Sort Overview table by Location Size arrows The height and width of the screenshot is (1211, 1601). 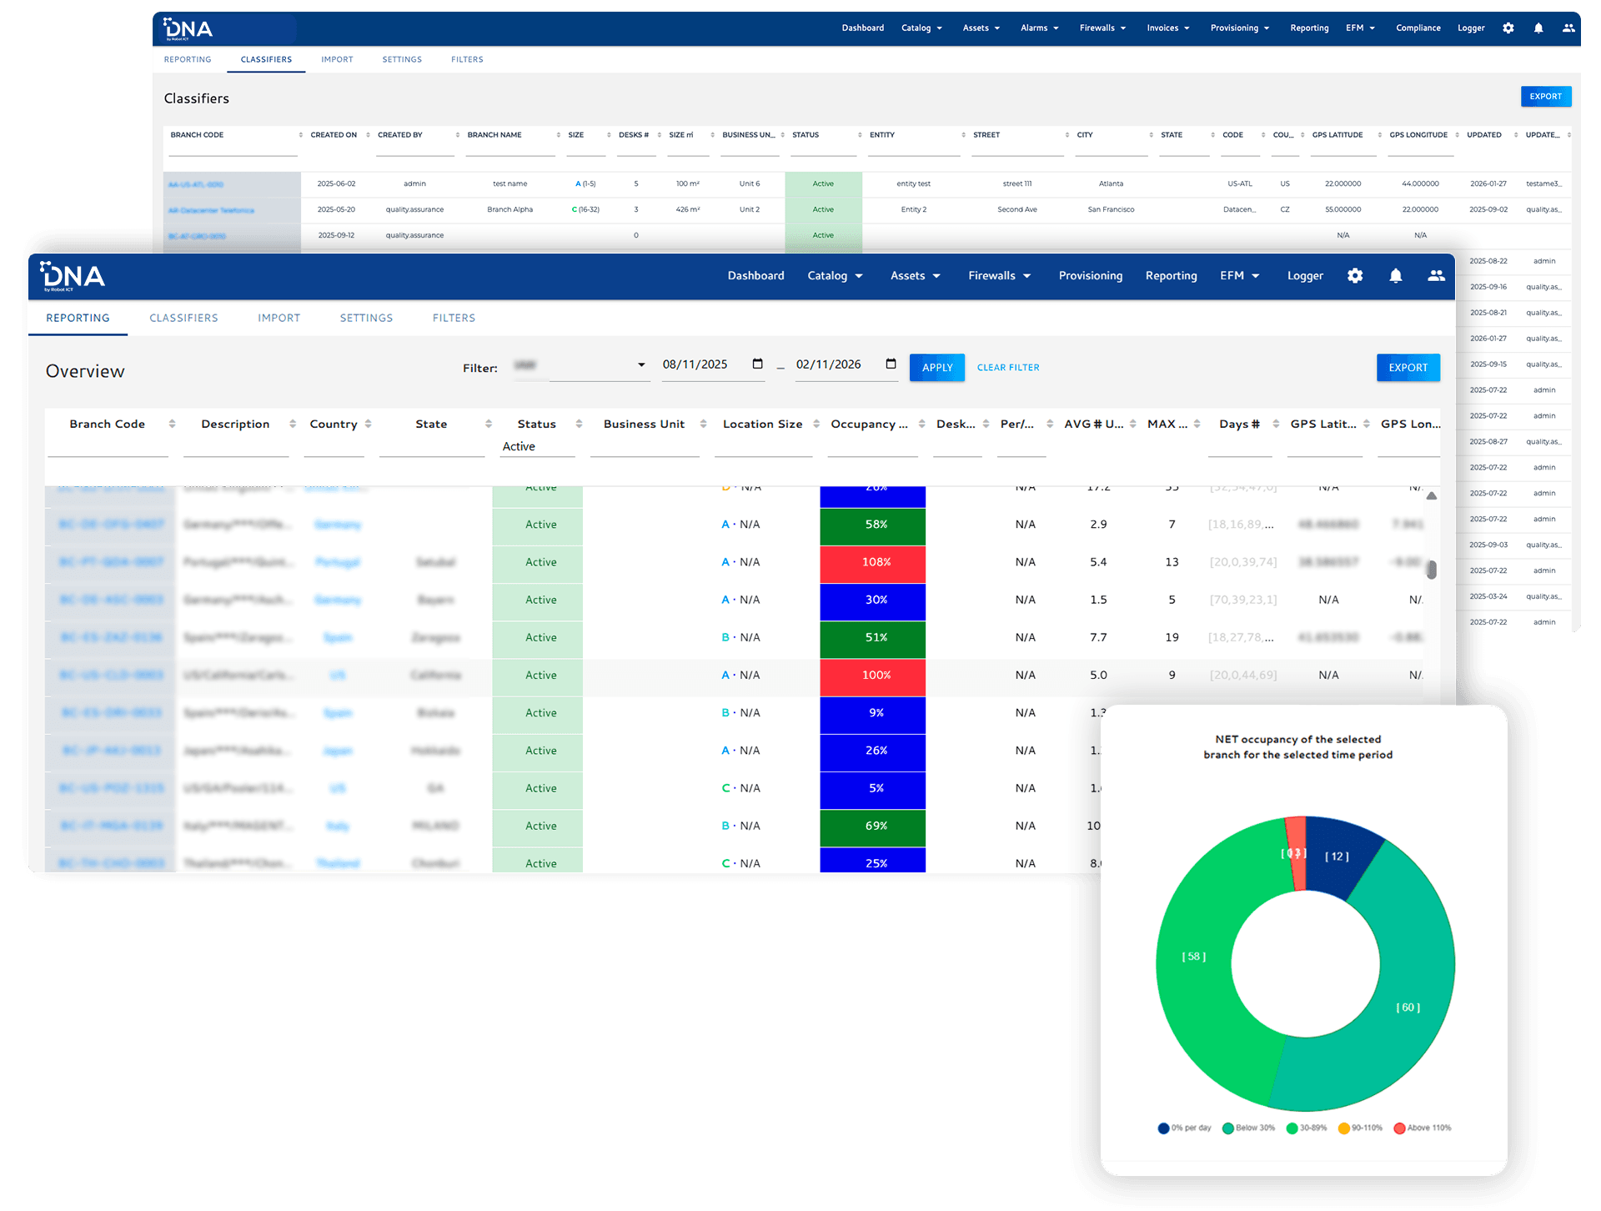point(816,424)
